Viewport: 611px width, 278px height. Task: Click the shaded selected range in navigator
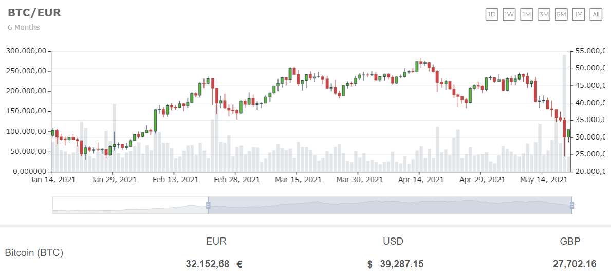390,205
